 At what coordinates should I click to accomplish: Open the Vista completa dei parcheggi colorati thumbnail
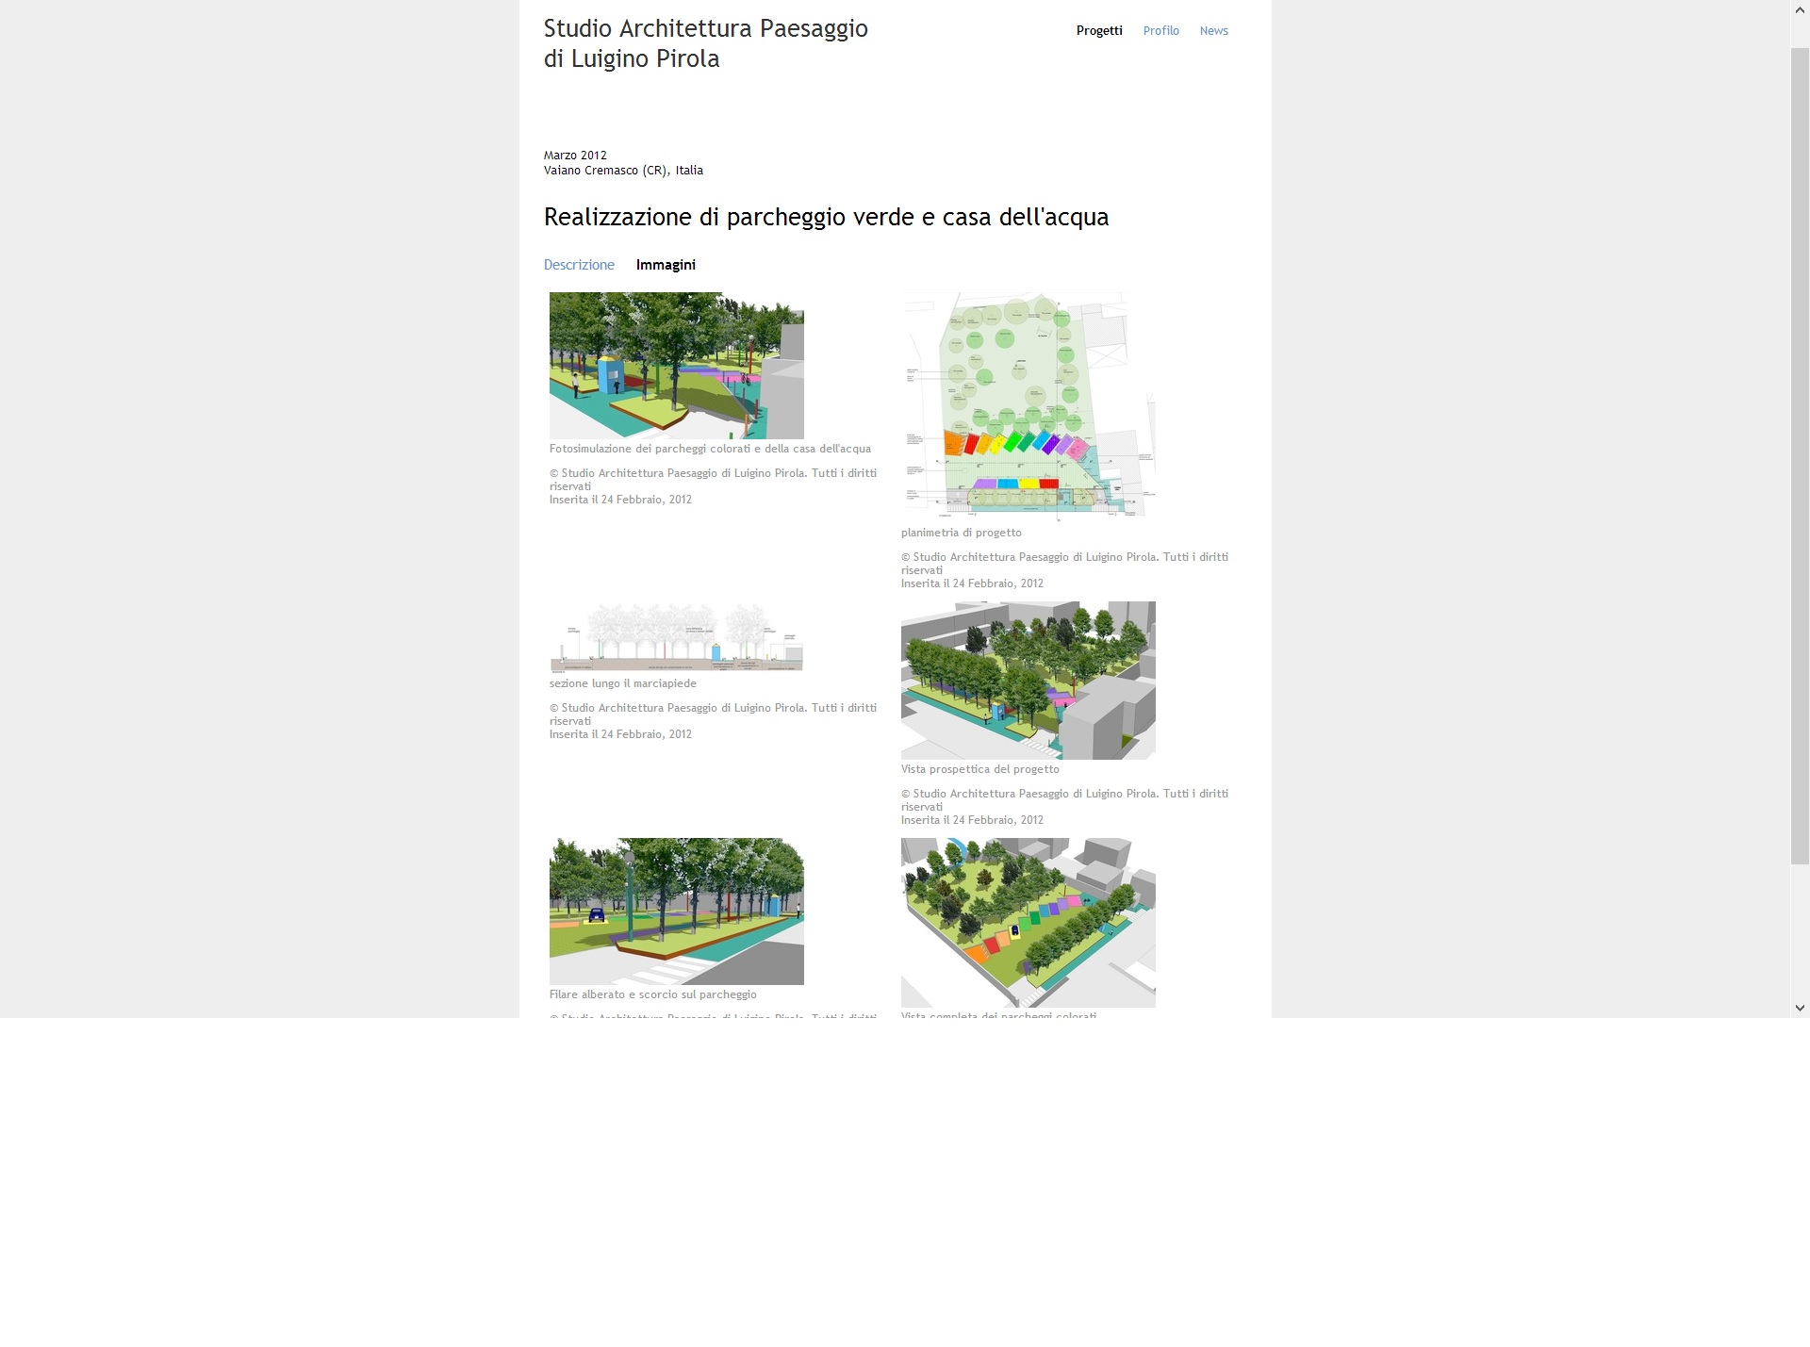[x=1028, y=923]
